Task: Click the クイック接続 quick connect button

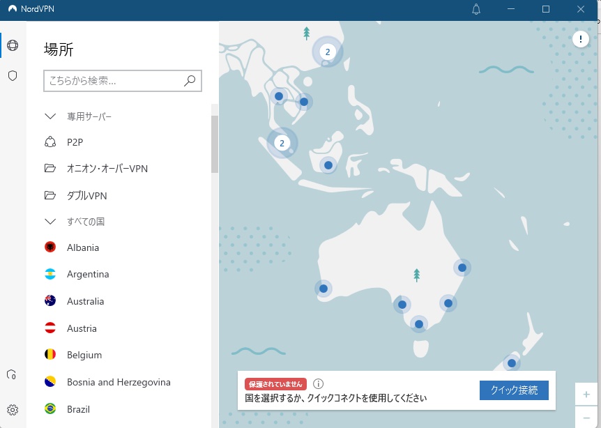Action: coord(514,390)
